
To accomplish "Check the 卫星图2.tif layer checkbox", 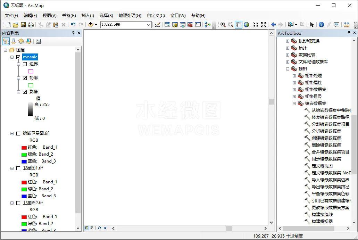I will pyautogui.click(x=18, y=203).
